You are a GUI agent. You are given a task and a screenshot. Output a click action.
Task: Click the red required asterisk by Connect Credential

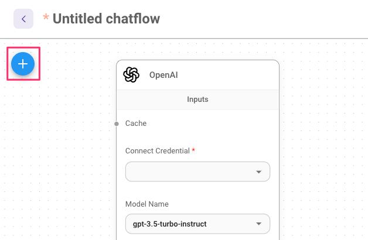[193, 149]
